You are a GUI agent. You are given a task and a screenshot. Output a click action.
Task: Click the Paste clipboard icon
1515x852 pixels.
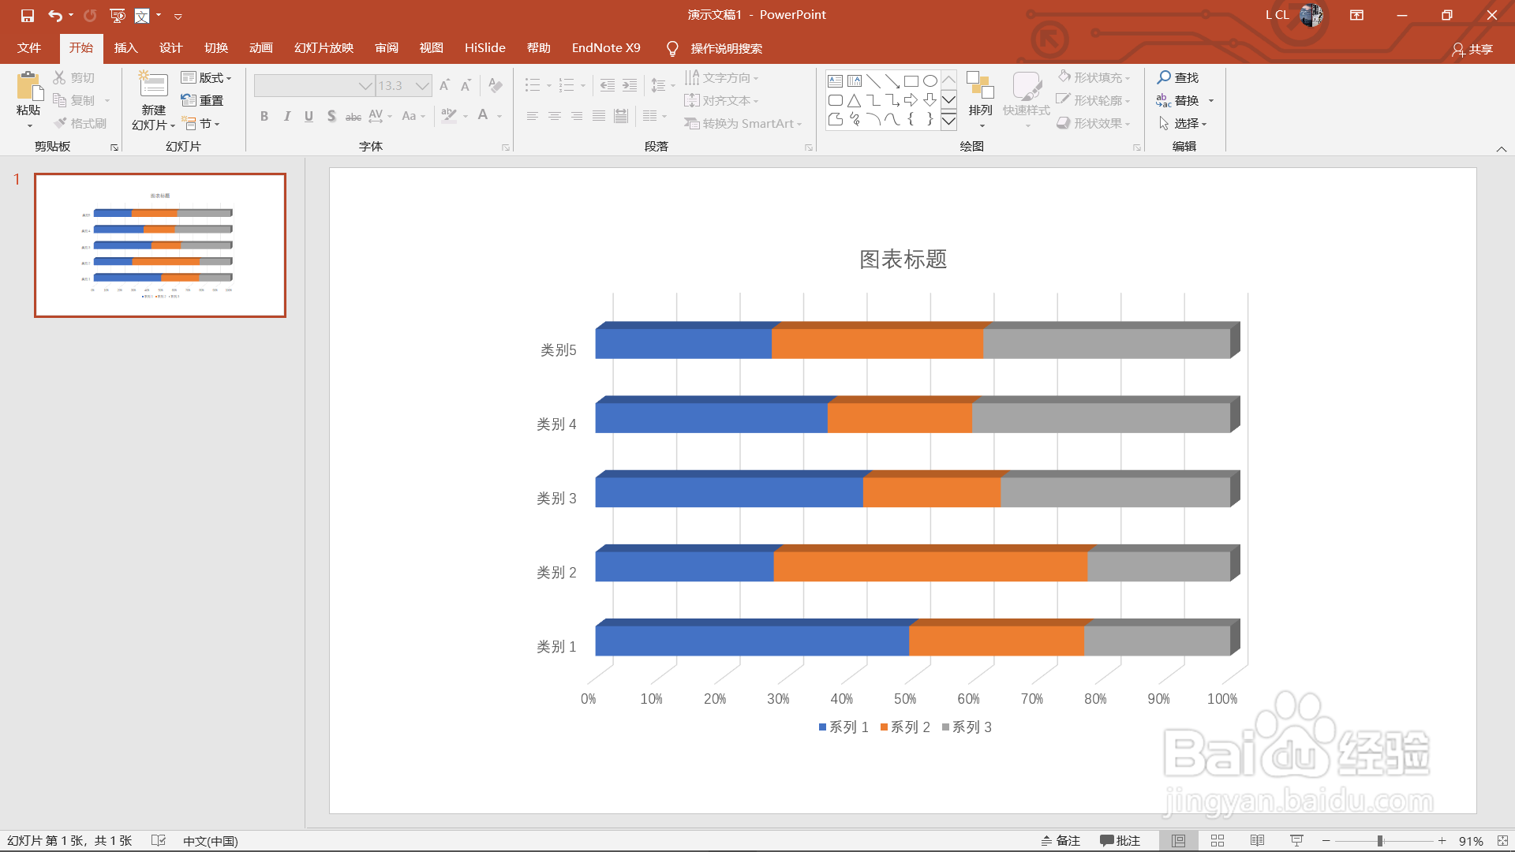coord(28,86)
